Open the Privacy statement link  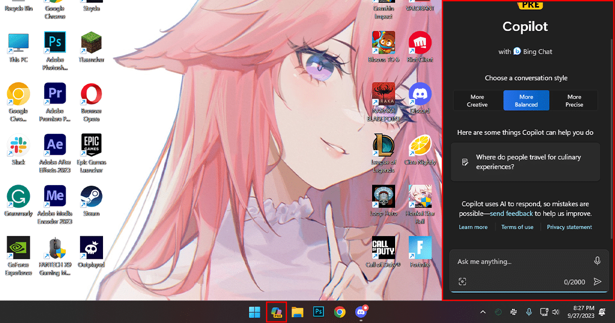(x=569, y=227)
